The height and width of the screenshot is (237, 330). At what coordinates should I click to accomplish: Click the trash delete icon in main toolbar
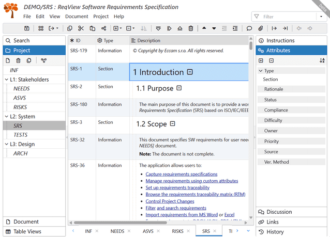point(191,28)
